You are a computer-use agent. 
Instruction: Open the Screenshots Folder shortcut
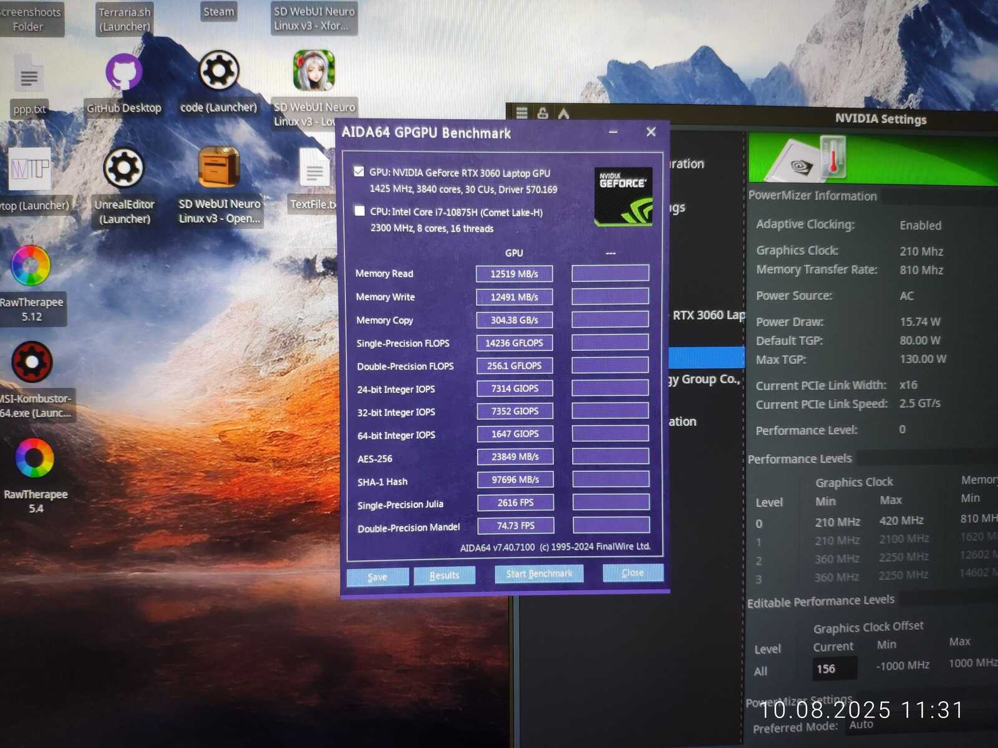tap(29, 19)
